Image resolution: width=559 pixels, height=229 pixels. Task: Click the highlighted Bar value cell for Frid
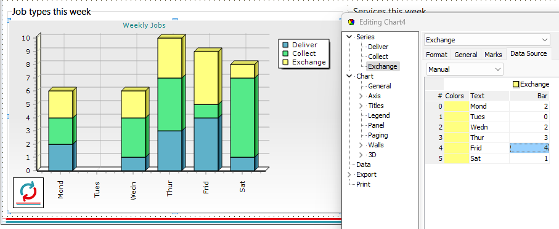[529, 148]
